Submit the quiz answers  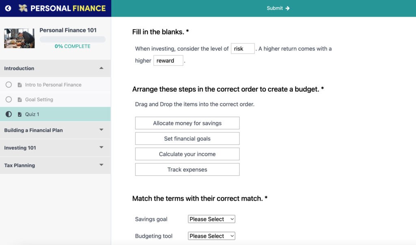[x=275, y=8]
